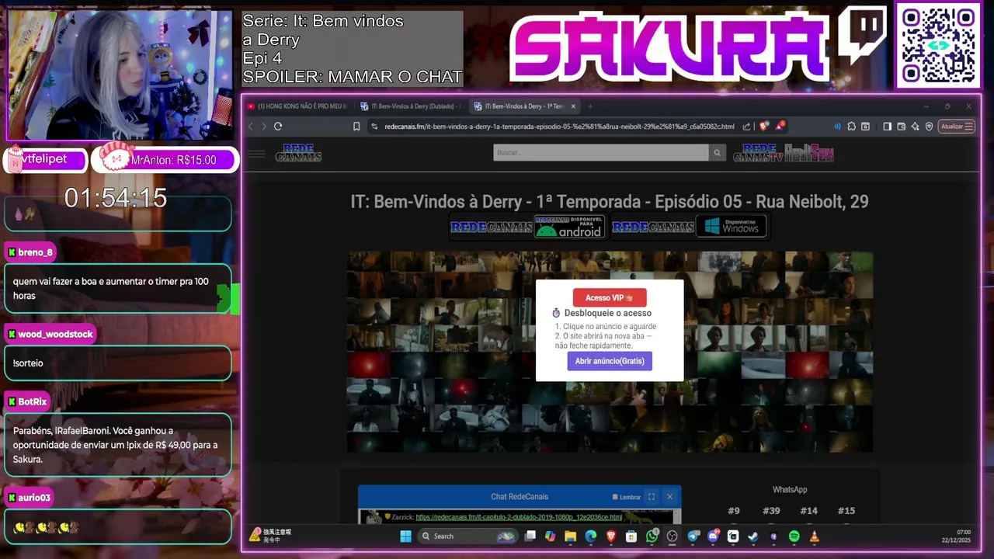
Task: Open Telegram from the taskbar
Action: click(693, 536)
